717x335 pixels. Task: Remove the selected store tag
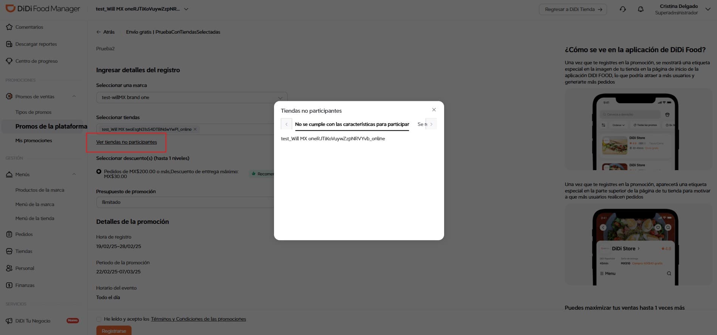click(195, 129)
